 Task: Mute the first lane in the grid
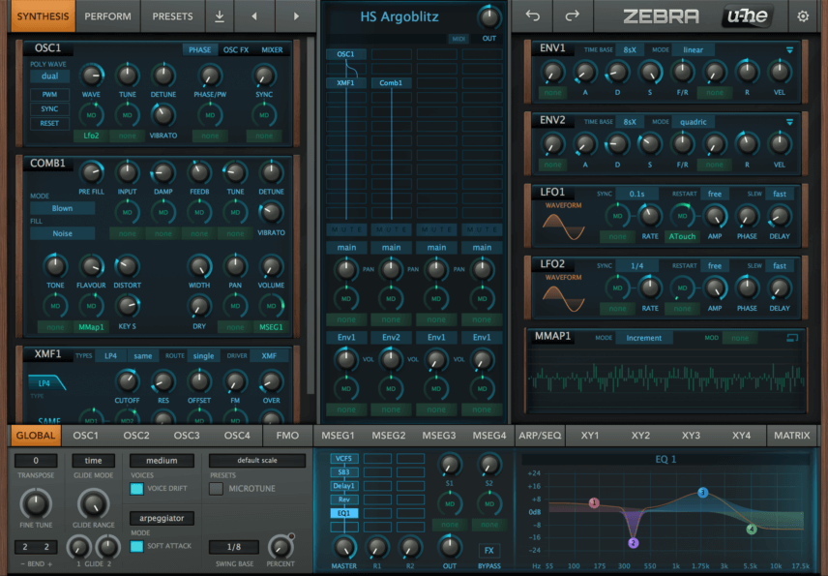[346, 229]
